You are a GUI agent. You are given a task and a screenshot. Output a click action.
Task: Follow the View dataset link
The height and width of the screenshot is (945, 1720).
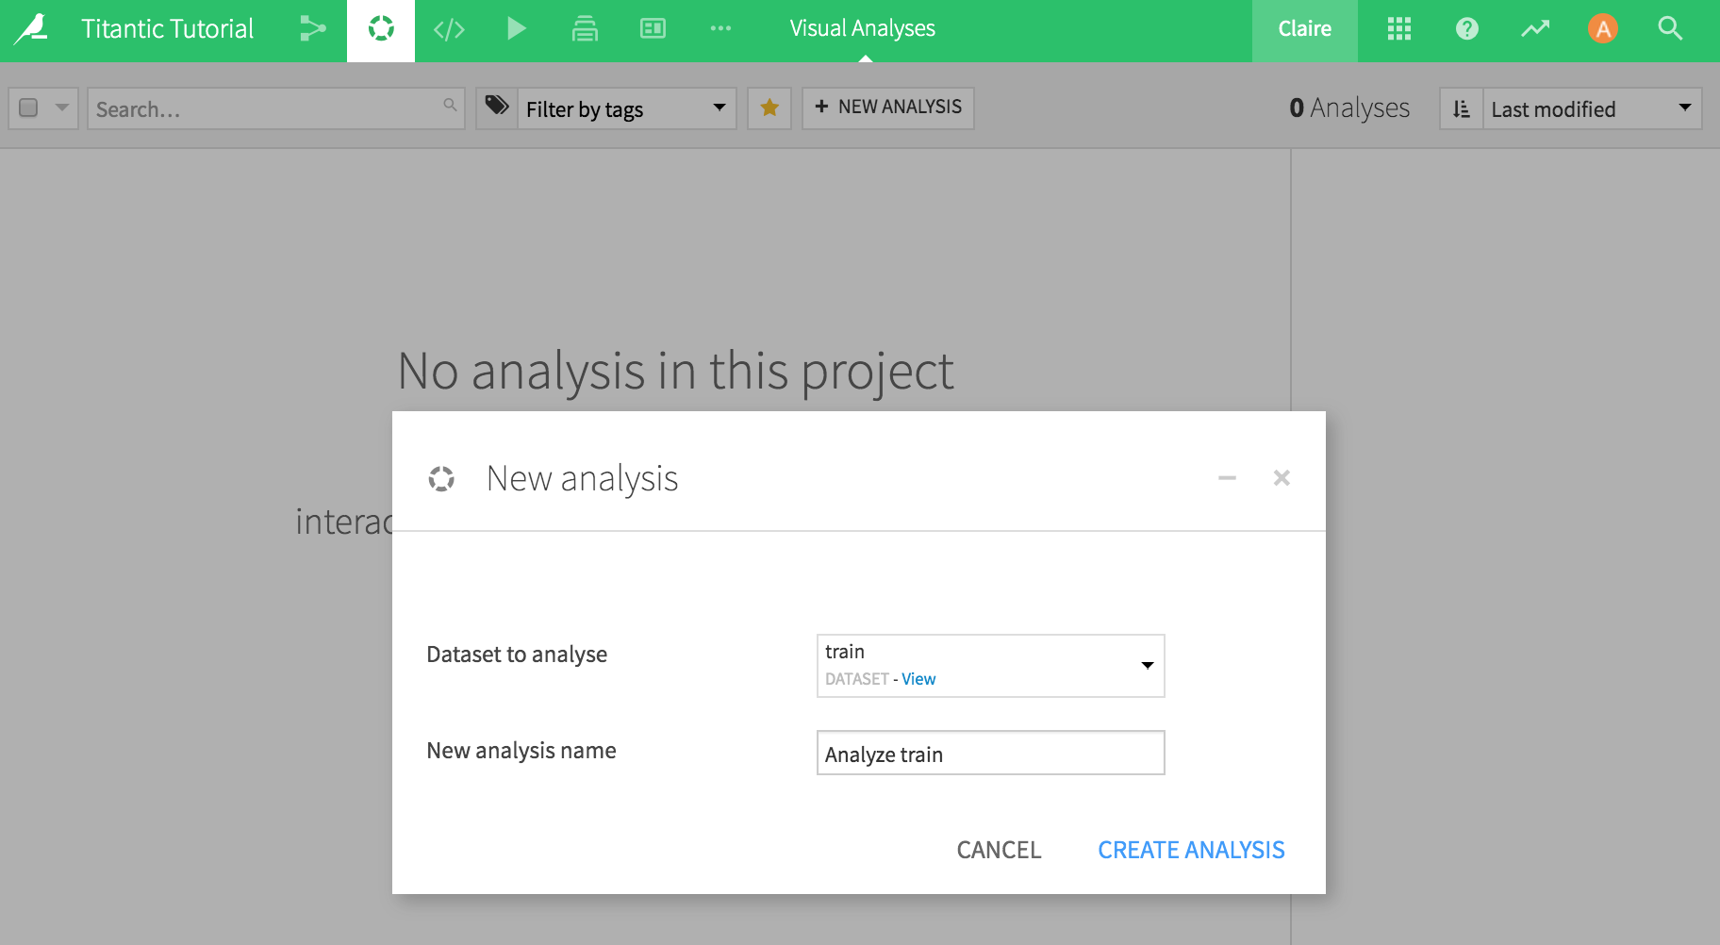coord(918,679)
